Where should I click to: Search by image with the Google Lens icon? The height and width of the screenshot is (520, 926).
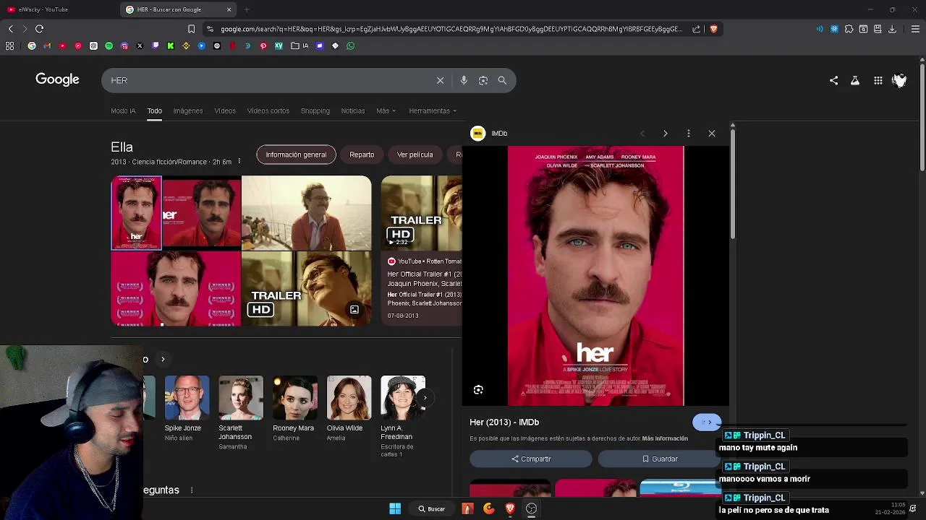coord(483,80)
